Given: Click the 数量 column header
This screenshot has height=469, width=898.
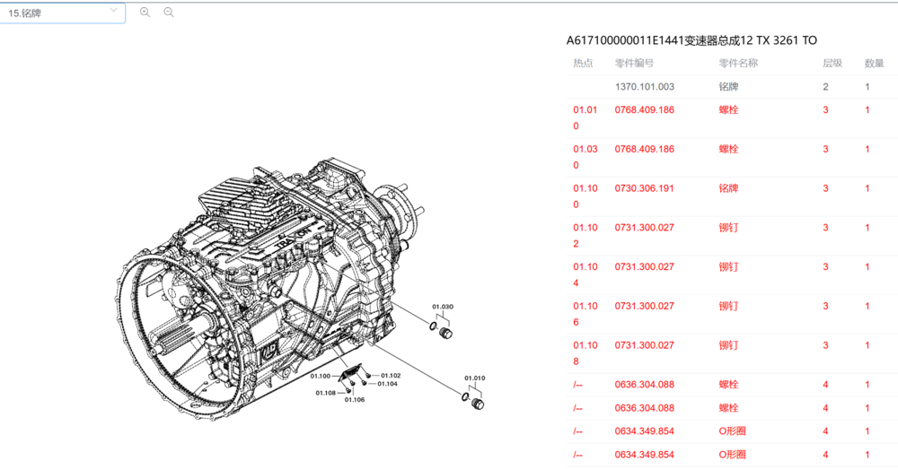Looking at the screenshot, I should coord(874,63).
